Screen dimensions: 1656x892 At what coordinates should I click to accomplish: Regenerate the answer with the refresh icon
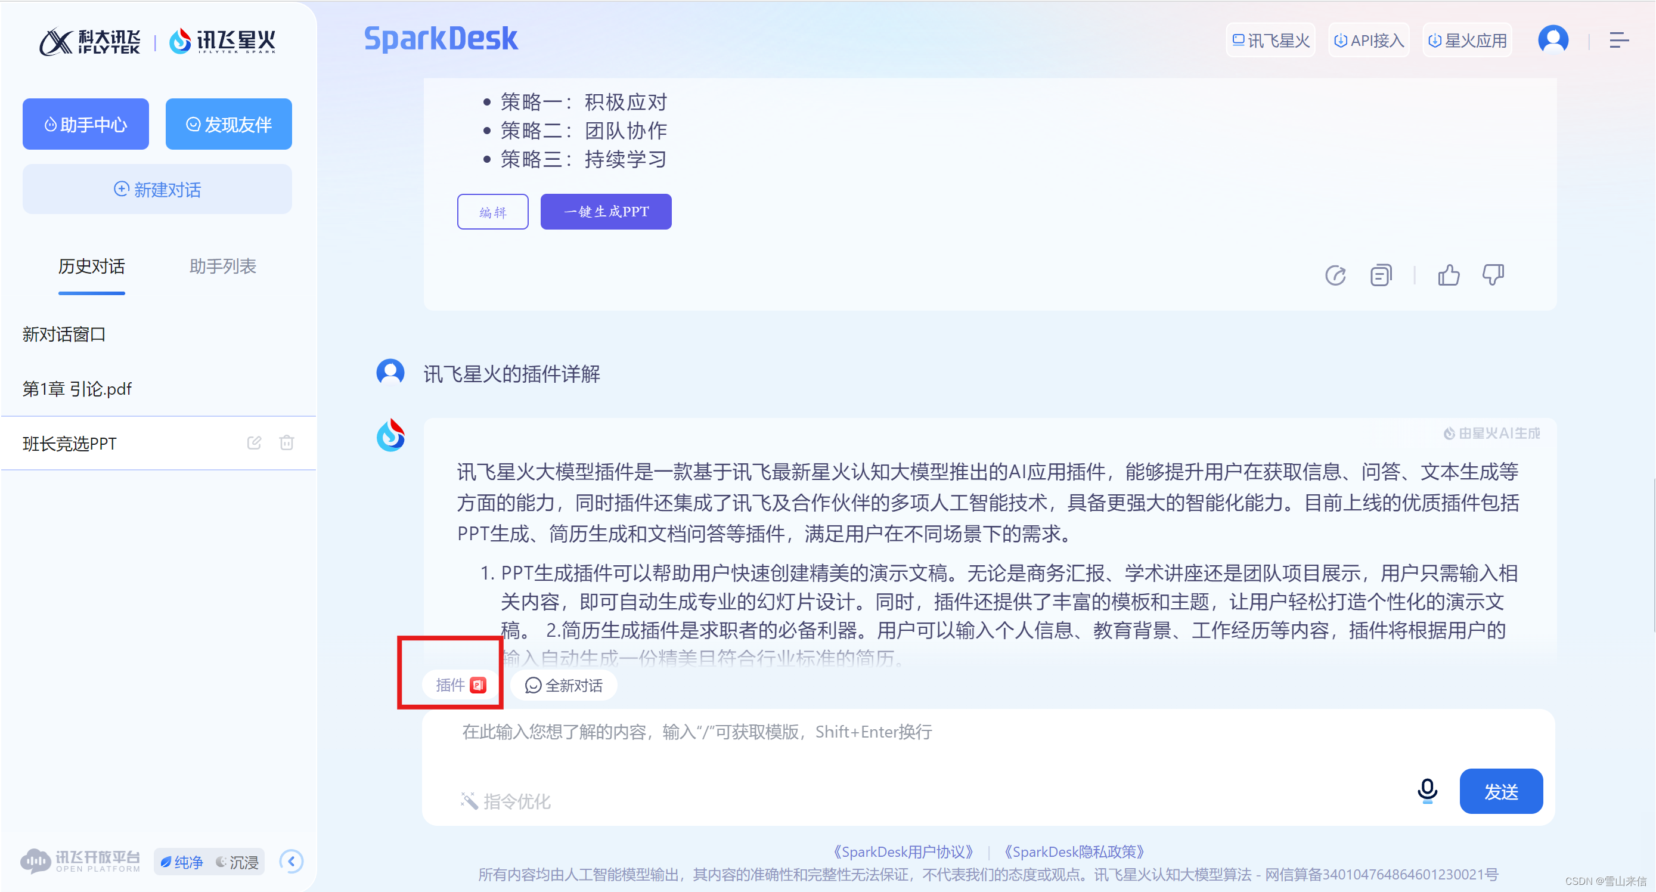[1335, 275]
